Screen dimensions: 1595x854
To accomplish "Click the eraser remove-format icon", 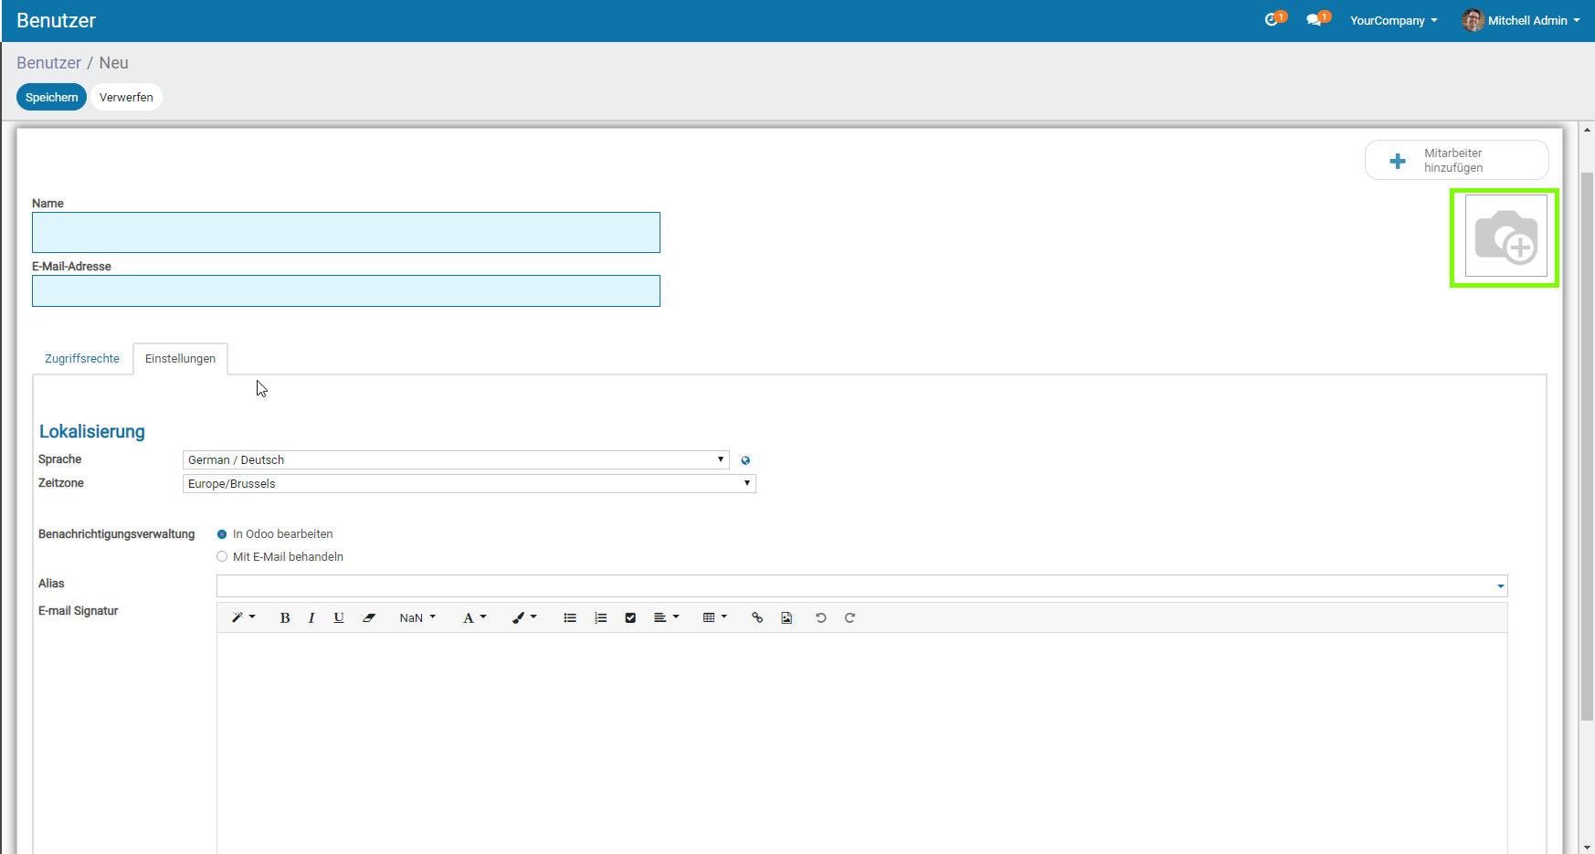I will [x=369, y=618].
